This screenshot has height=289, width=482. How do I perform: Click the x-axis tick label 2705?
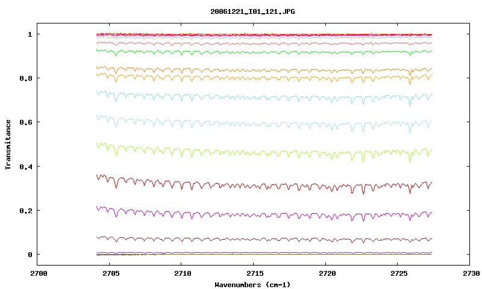111,273
